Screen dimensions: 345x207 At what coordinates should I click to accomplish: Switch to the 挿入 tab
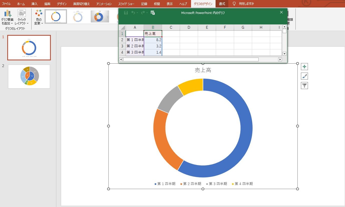(35, 4)
